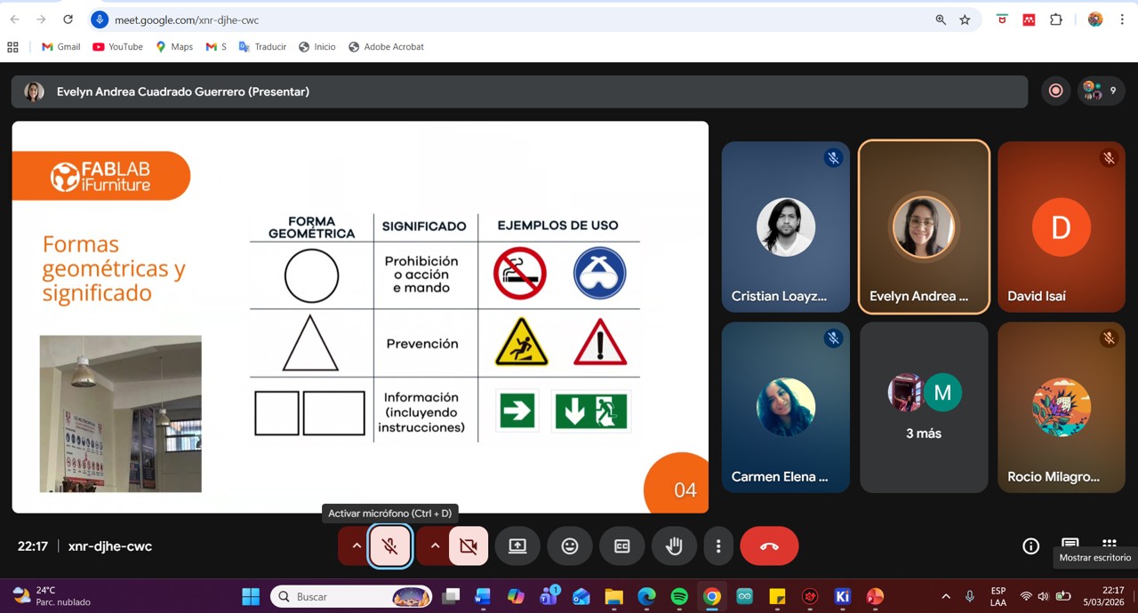
Task: Open the Google apps grid in bookmarks bar
Action: pos(12,47)
